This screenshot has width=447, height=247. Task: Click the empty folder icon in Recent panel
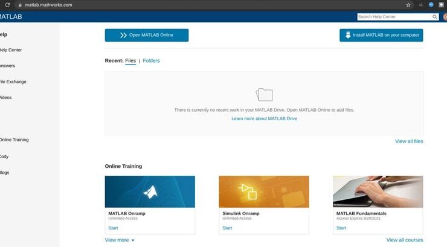click(x=264, y=95)
